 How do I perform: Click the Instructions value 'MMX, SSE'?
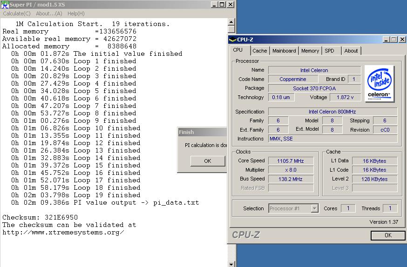(332, 139)
